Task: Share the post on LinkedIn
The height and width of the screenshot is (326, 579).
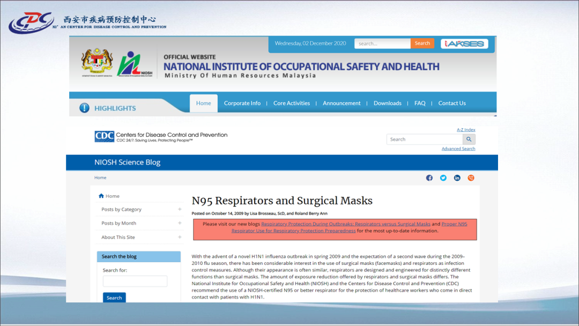Action: coord(457,178)
